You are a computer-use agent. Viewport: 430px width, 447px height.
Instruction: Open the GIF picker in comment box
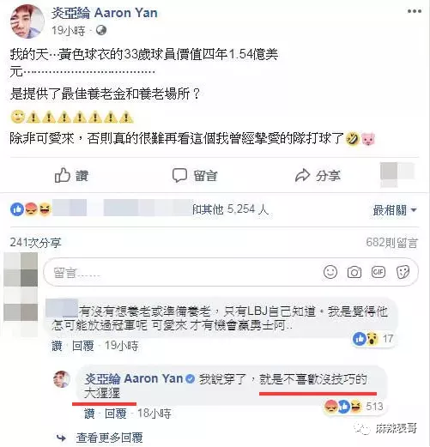click(x=379, y=272)
